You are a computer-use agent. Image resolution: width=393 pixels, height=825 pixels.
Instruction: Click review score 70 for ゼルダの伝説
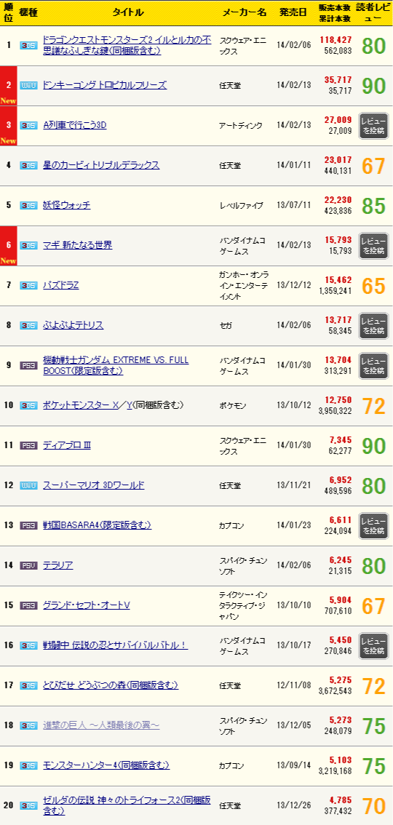[x=374, y=805]
